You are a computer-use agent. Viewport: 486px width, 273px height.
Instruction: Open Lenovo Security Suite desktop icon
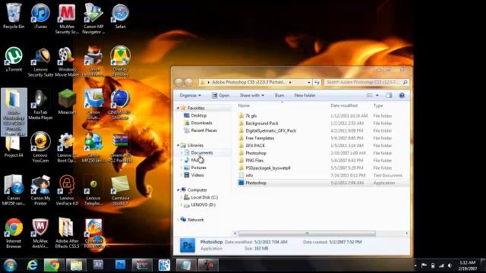(40, 61)
